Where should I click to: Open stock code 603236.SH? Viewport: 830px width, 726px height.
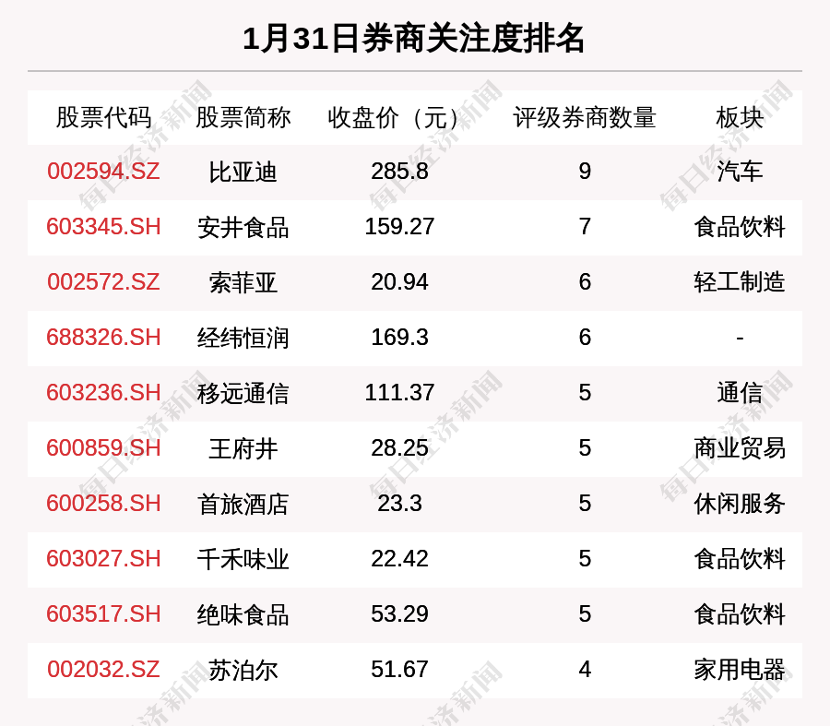(x=103, y=393)
